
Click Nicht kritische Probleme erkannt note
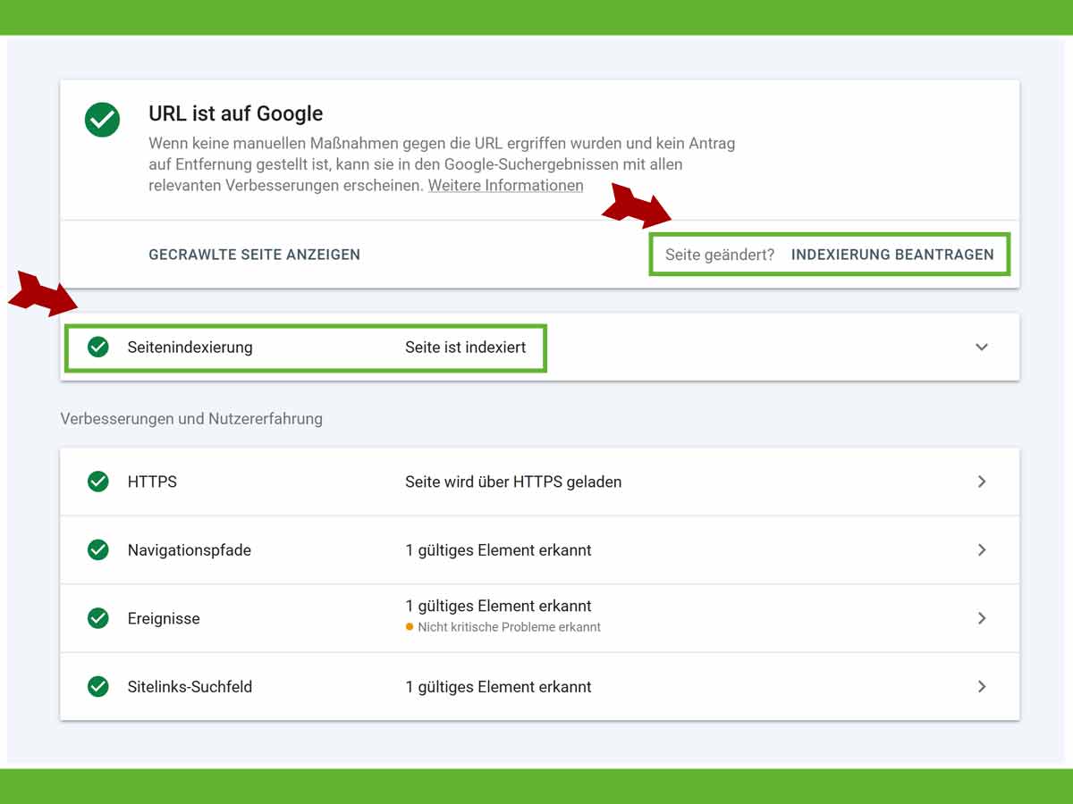tap(510, 627)
